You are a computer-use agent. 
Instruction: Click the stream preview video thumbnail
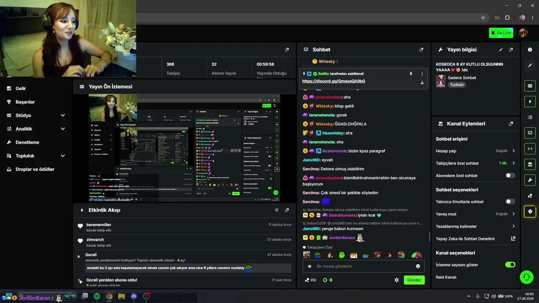[184, 148]
